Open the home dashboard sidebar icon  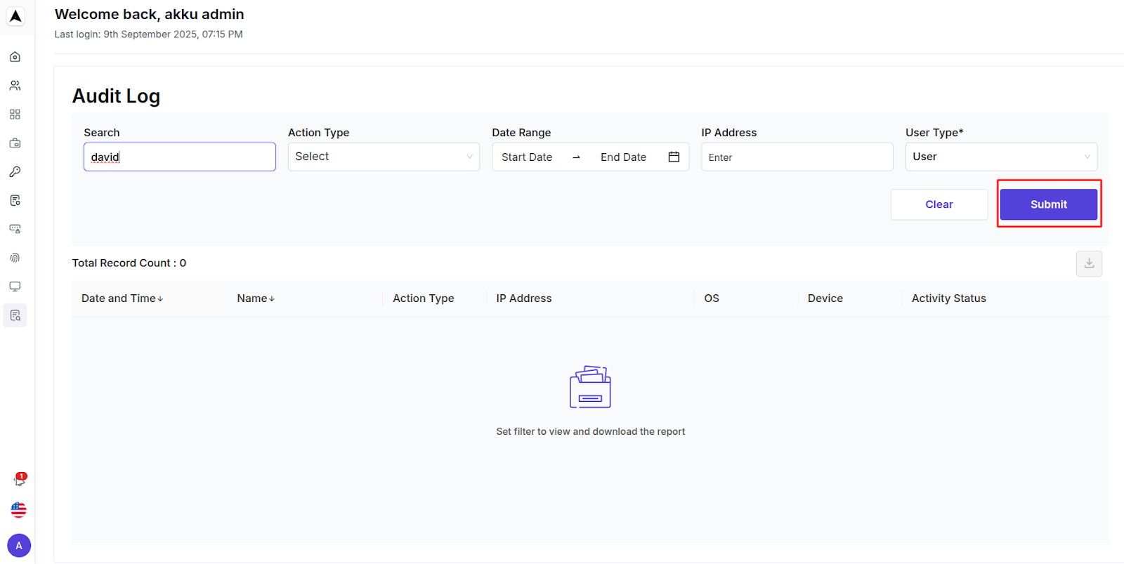[15, 57]
